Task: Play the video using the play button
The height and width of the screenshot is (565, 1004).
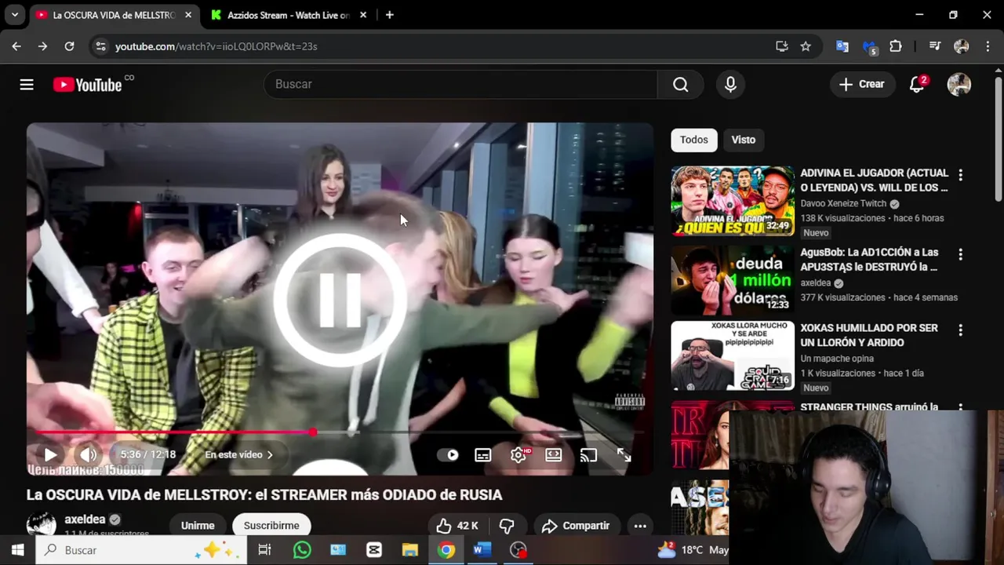Action: click(50, 454)
